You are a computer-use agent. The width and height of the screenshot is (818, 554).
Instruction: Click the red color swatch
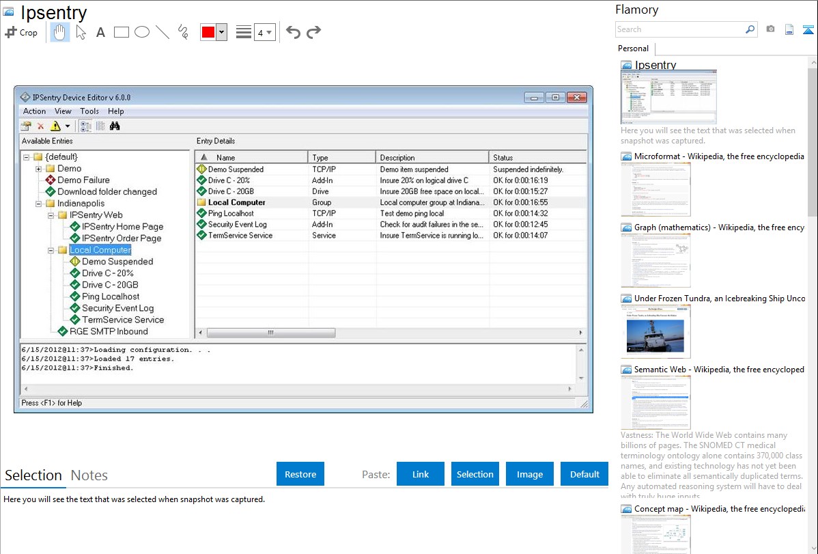click(208, 32)
